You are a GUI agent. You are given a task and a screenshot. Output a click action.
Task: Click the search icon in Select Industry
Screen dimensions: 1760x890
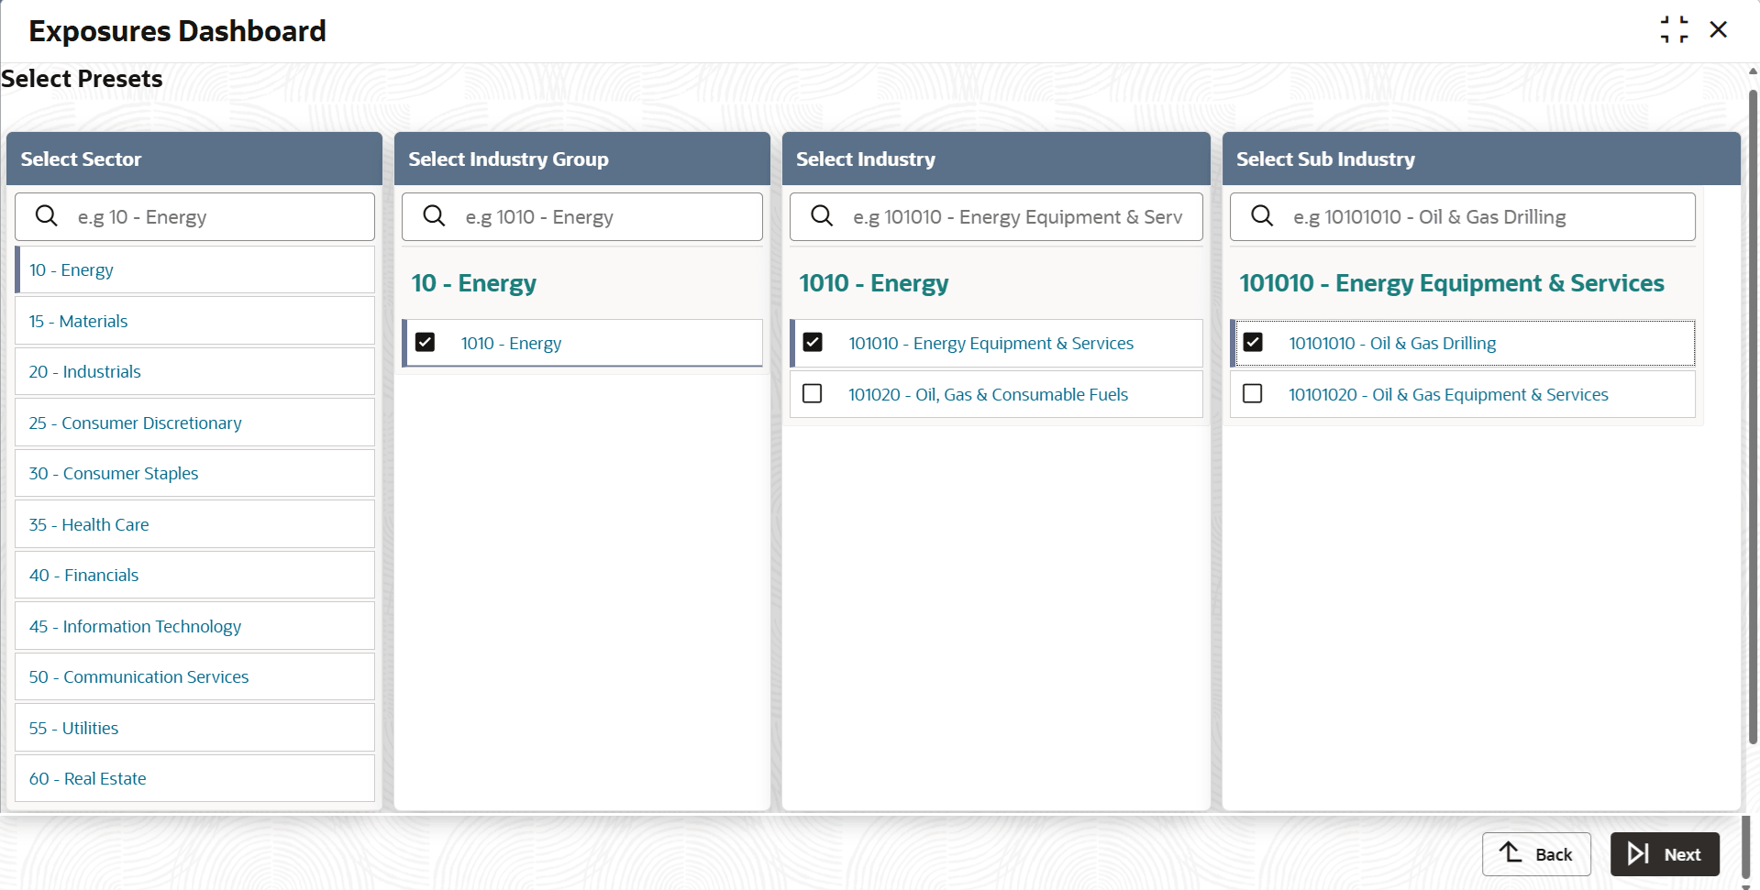pyautogui.click(x=822, y=216)
